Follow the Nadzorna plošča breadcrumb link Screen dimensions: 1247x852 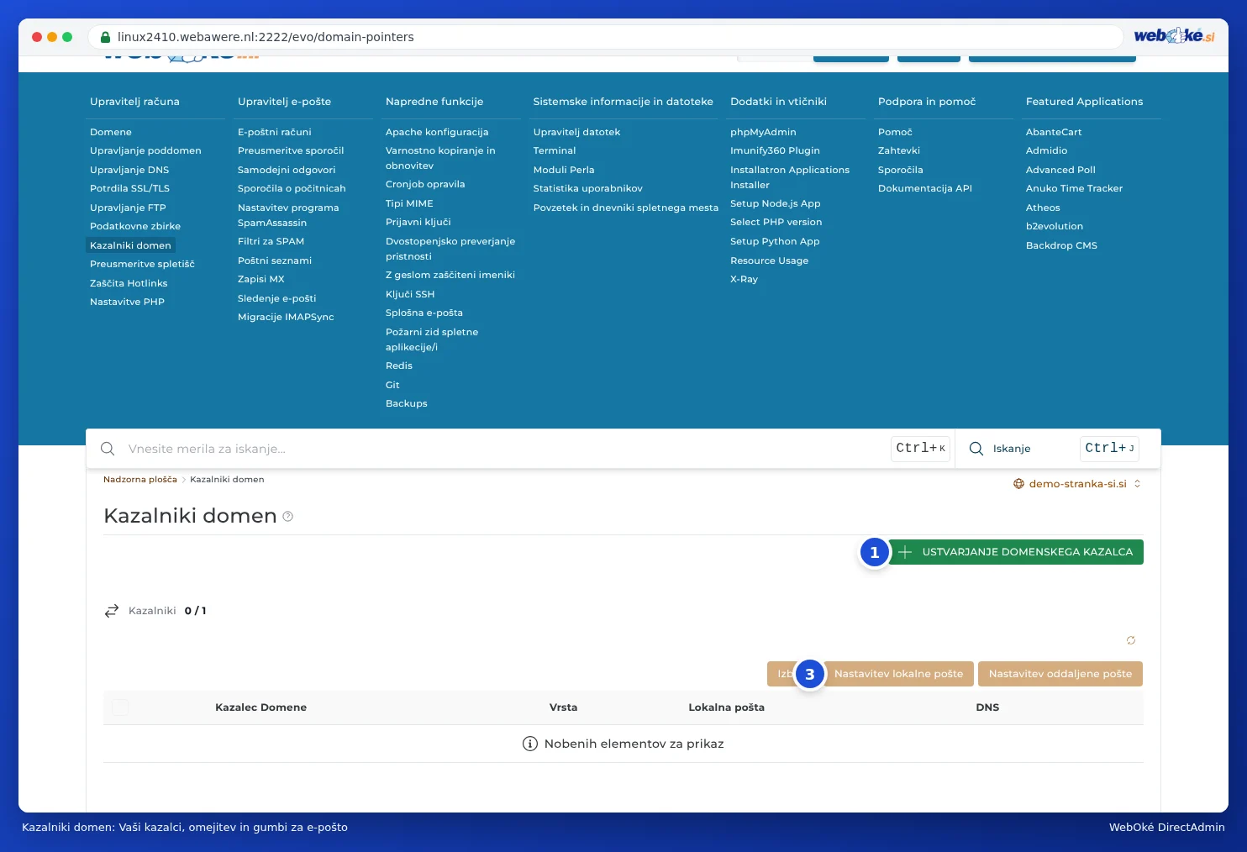click(140, 480)
